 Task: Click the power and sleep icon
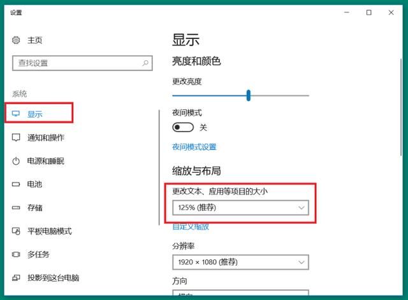[16, 161]
